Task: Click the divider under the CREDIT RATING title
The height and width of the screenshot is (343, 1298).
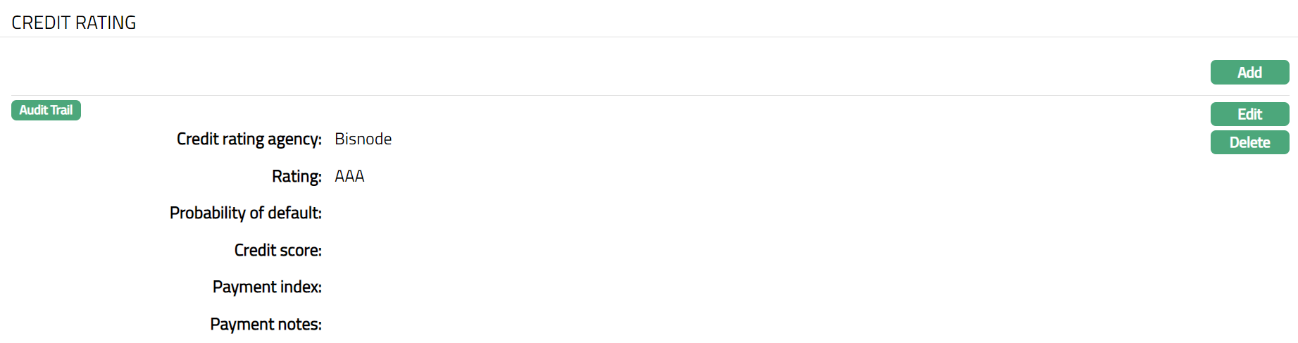Action: pyautogui.click(x=649, y=37)
